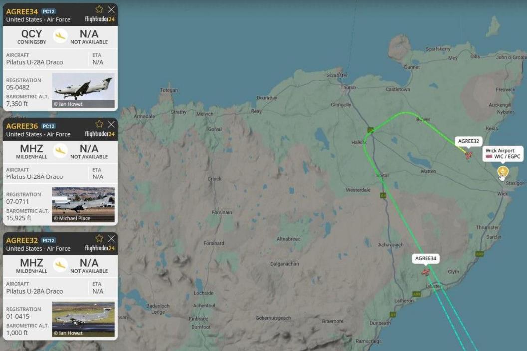Click the PC12 badge on AGREE36 card
527x351 pixels.
[x=49, y=126]
